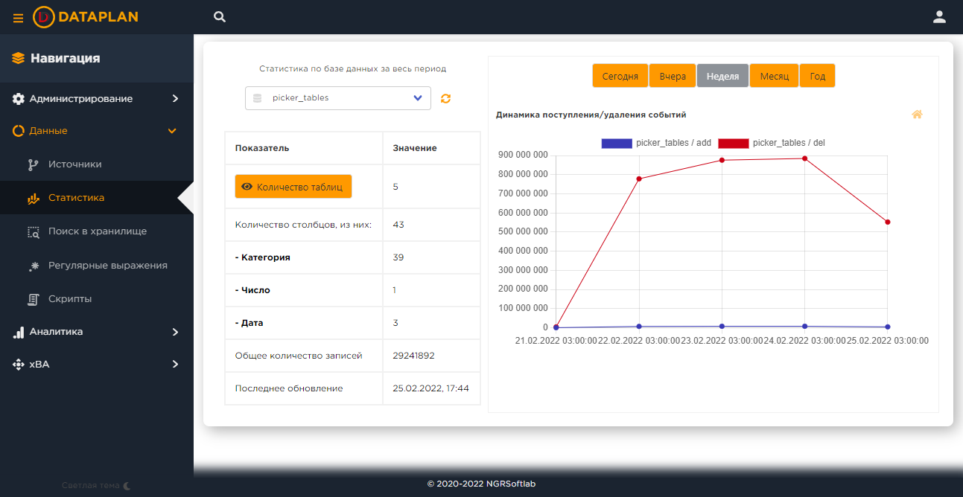The image size is (963, 497).
Task: Click the xBA arrows icon
Action: click(x=19, y=365)
